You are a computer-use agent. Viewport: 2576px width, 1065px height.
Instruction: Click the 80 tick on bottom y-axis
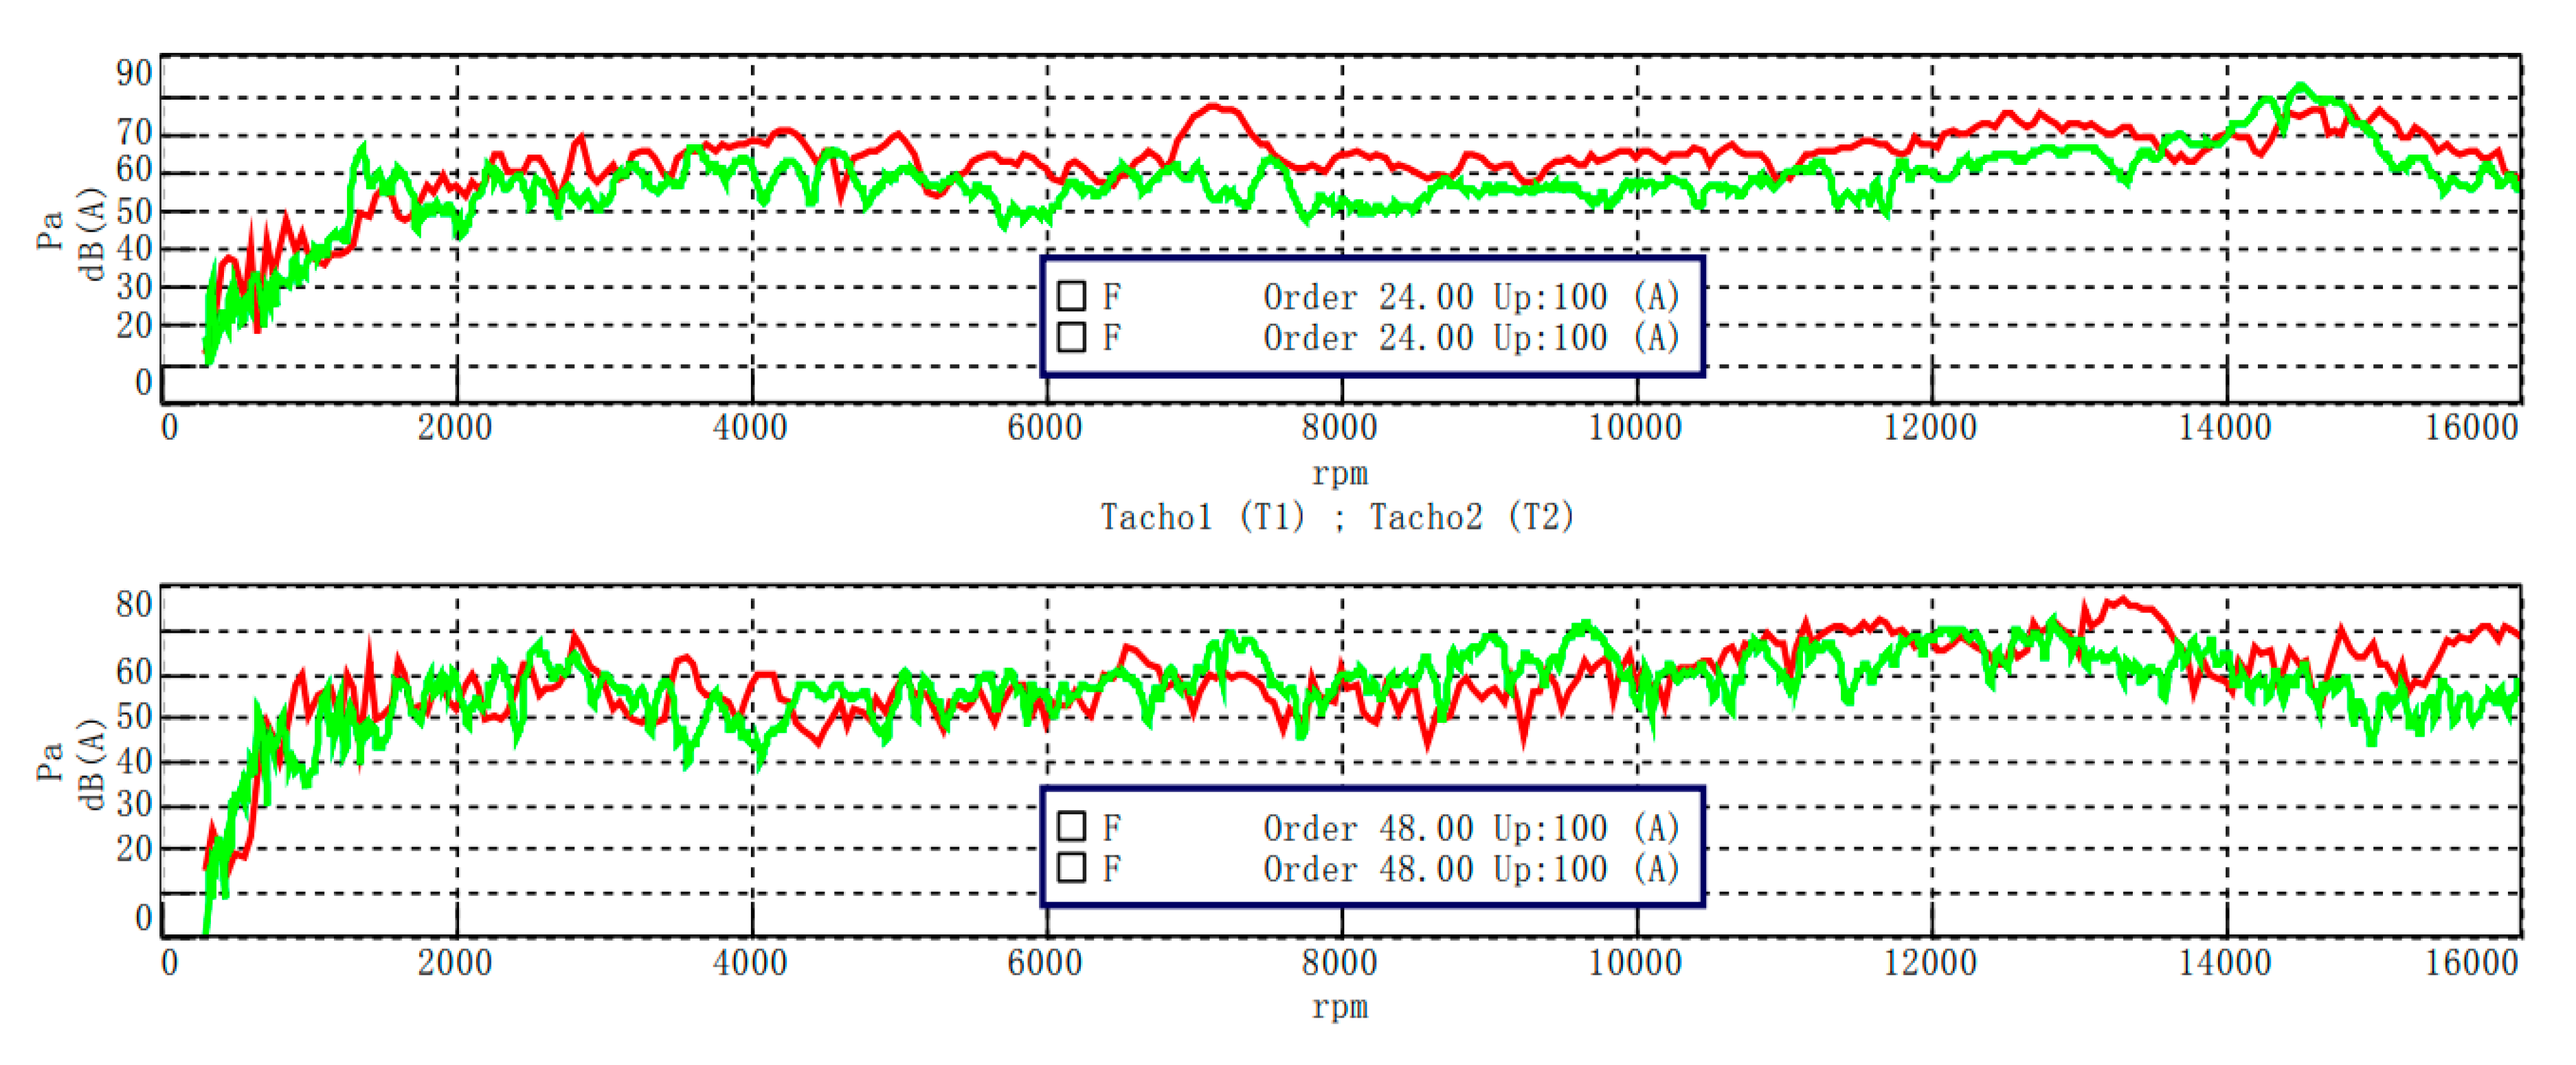point(134,604)
